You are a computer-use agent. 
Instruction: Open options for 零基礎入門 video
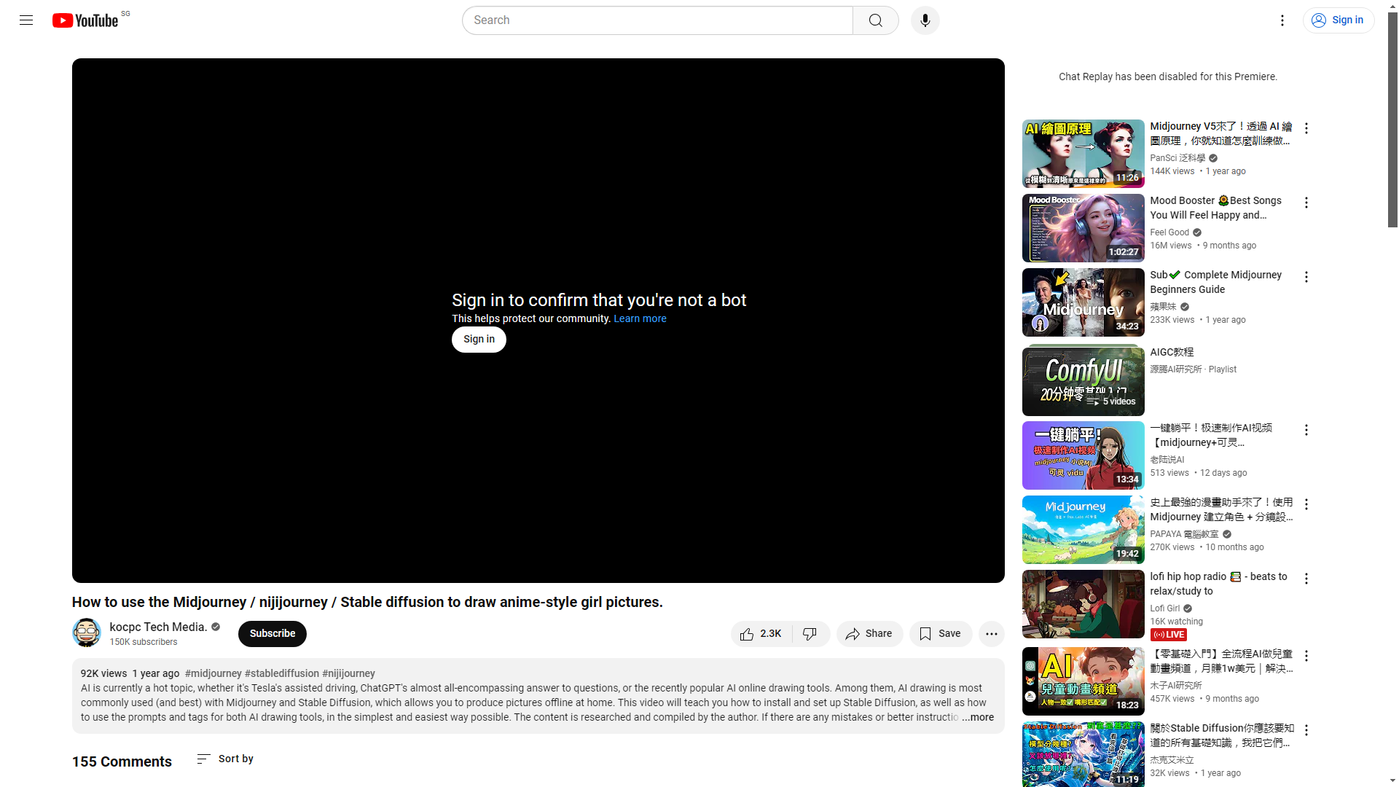[x=1306, y=657]
